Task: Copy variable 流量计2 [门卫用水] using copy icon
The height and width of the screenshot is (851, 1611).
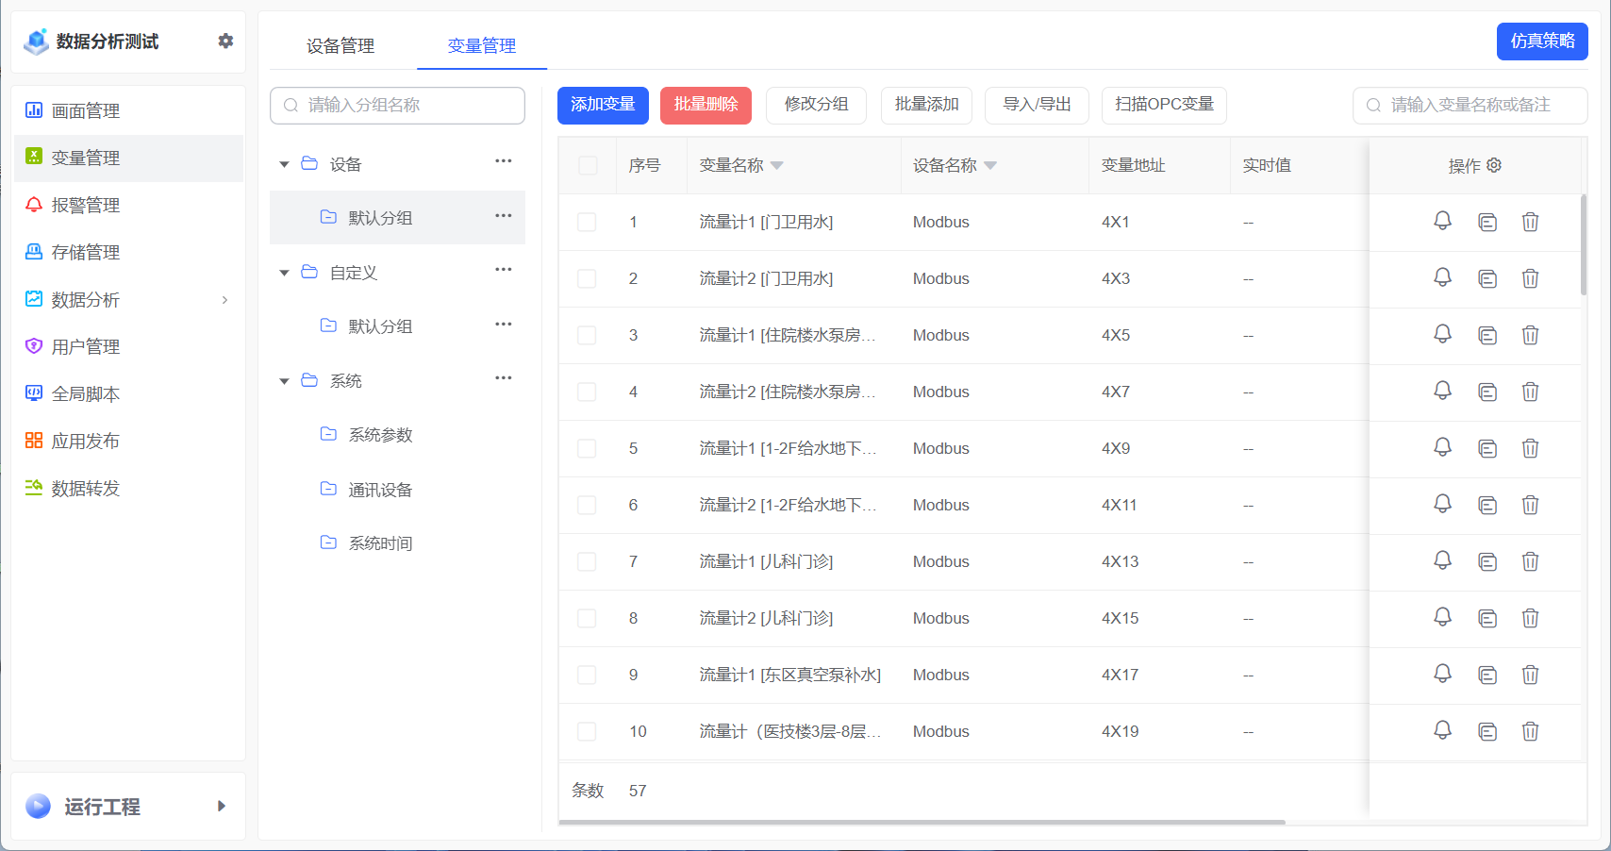Action: coord(1487,278)
